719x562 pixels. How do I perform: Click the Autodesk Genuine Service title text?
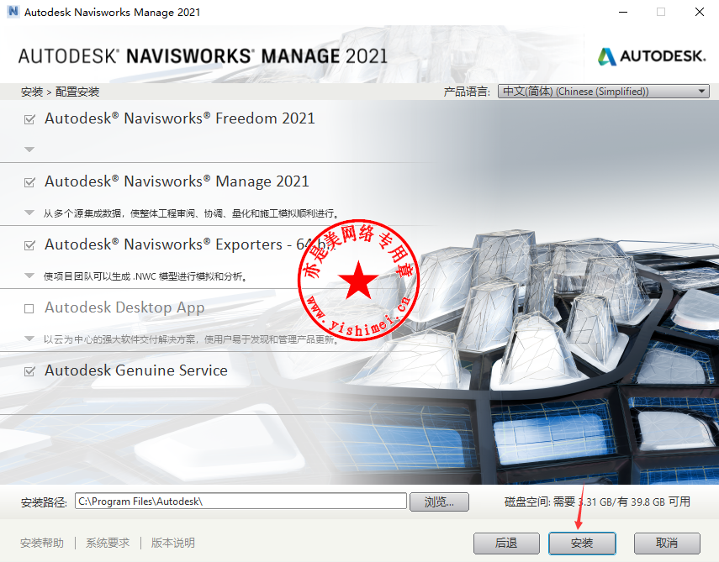click(136, 370)
